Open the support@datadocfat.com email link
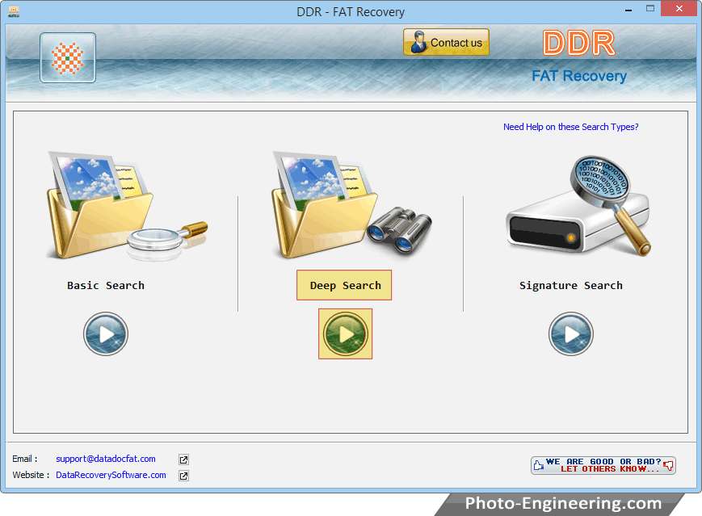The width and height of the screenshot is (702, 516). (106, 459)
